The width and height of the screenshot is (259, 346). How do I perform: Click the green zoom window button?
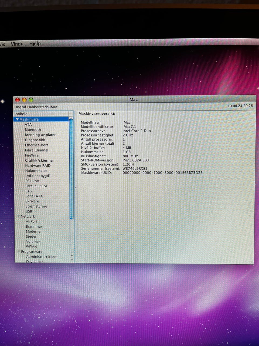click(x=31, y=100)
